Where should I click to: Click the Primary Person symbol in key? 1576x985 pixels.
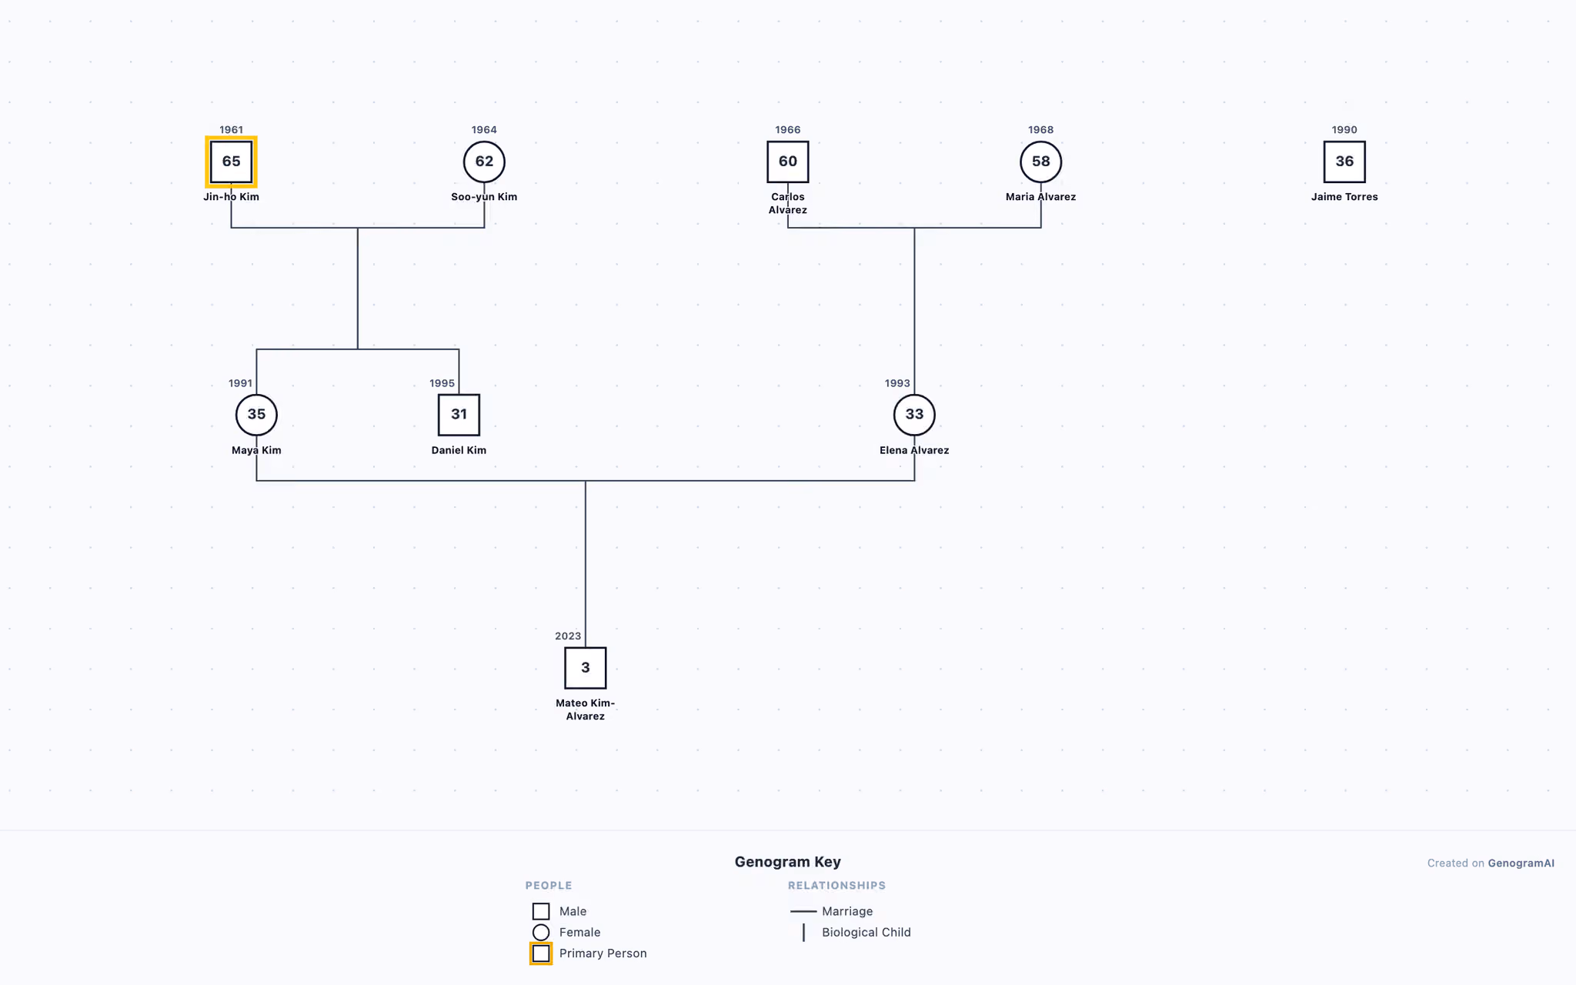tap(541, 953)
